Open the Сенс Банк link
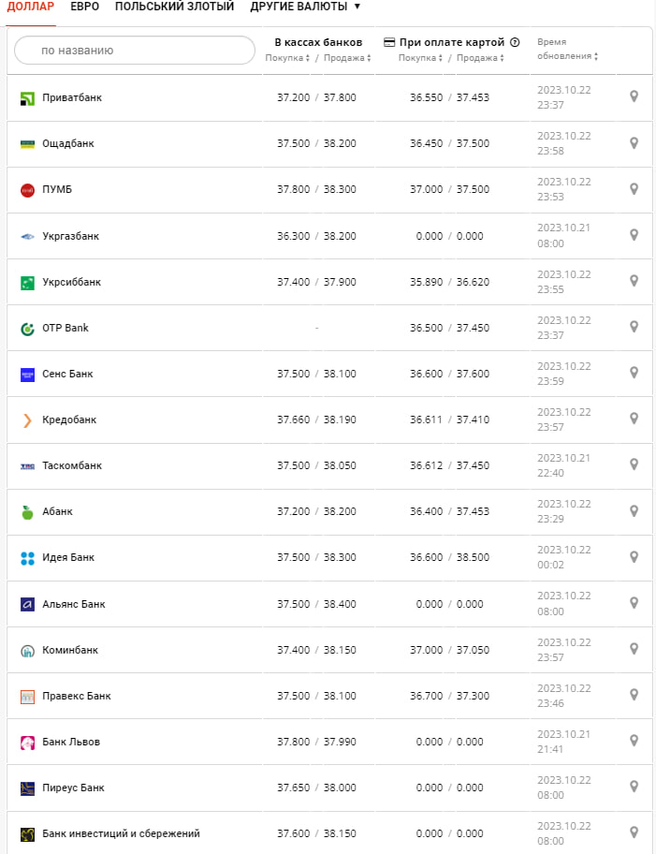 click(x=67, y=374)
